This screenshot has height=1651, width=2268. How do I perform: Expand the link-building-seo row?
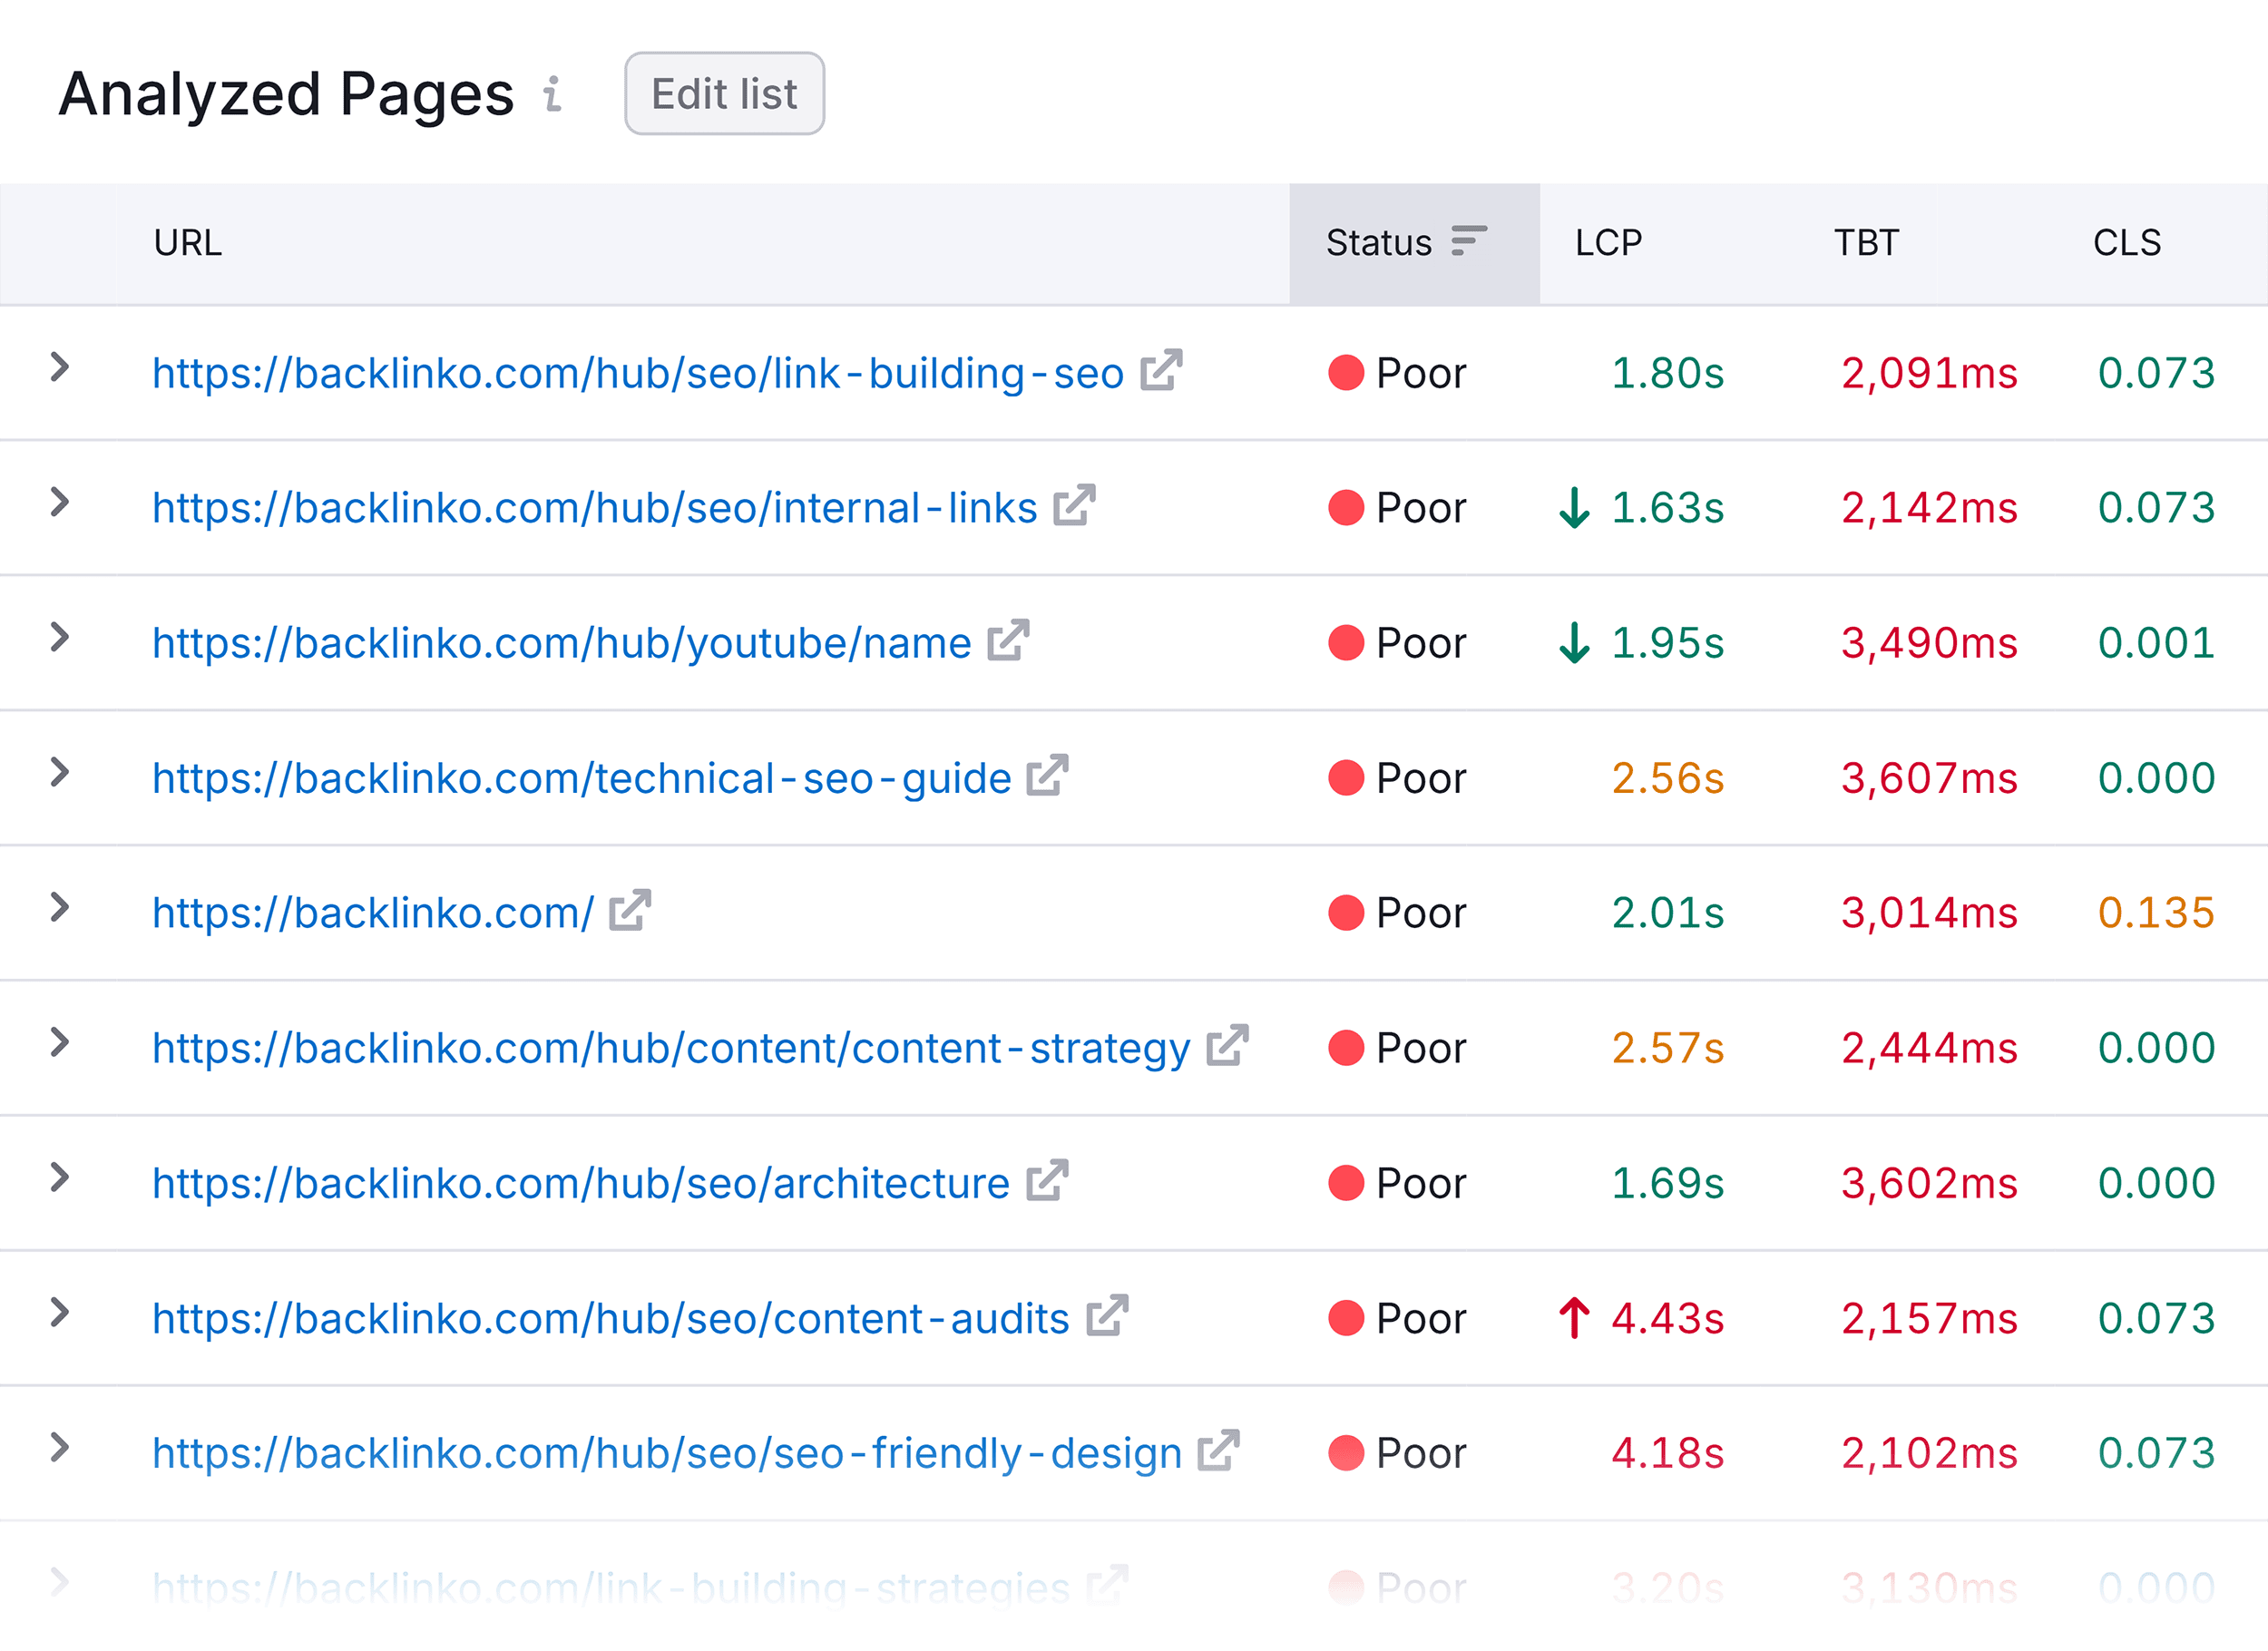click(60, 367)
